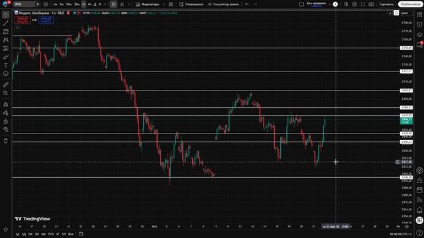
Task: Toggle lock all drawing tools
Action: 6,121
